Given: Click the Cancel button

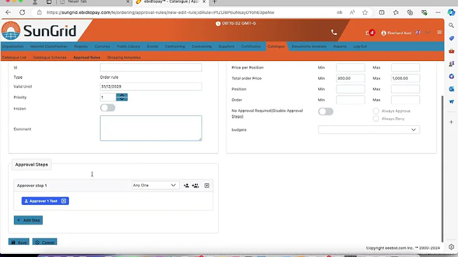Looking at the screenshot, I should pyautogui.click(x=45, y=242).
